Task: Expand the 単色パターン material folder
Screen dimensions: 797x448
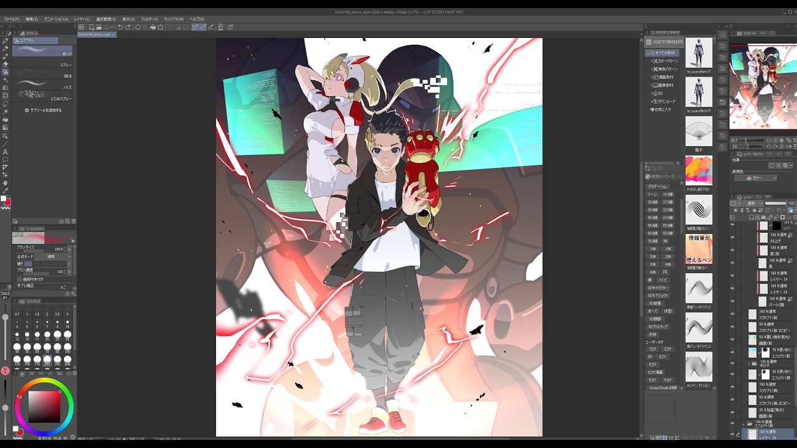Action: tap(652, 69)
